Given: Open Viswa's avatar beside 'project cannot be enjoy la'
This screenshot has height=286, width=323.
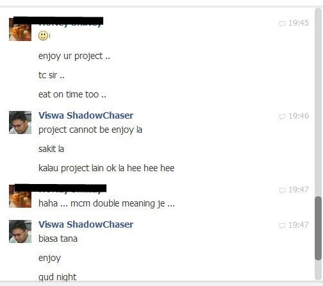Looking at the screenshot, I should click(x=20, y=122).
